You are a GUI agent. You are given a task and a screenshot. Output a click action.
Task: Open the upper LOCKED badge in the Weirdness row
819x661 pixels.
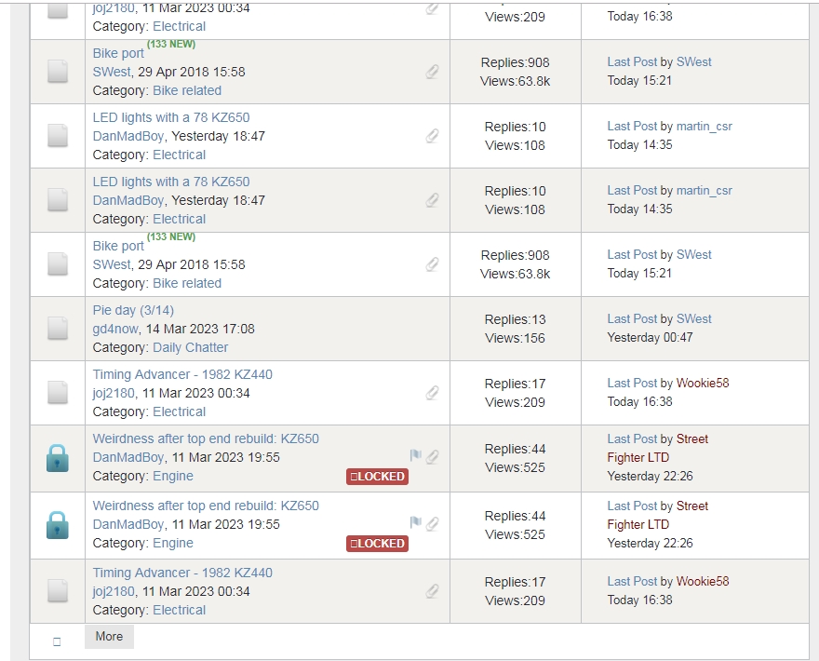click(x=377, y=477)
